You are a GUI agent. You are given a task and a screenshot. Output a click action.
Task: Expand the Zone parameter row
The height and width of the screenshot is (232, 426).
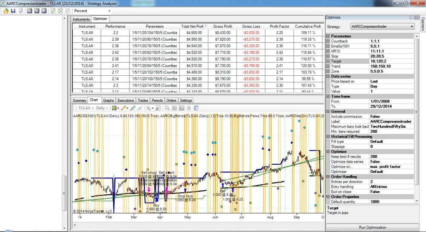click(x=328, y=72)
